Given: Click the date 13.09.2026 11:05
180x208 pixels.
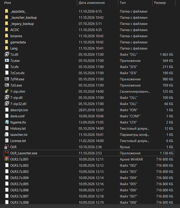Looking at the screenshot, I should tap(91, 122).
